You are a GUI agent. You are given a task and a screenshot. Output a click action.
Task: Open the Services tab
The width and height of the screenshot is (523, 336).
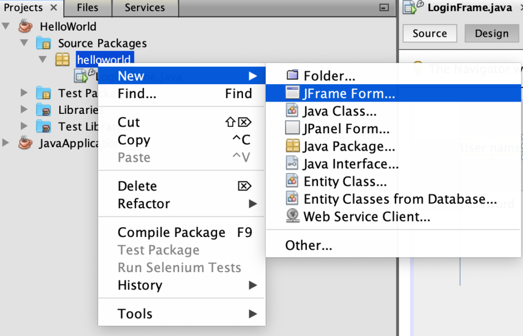(145, 7)
